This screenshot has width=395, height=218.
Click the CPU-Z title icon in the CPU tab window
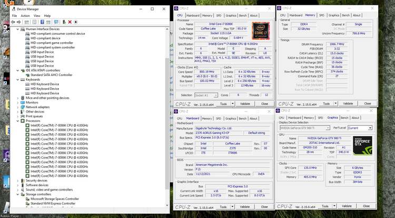(176, 8)
